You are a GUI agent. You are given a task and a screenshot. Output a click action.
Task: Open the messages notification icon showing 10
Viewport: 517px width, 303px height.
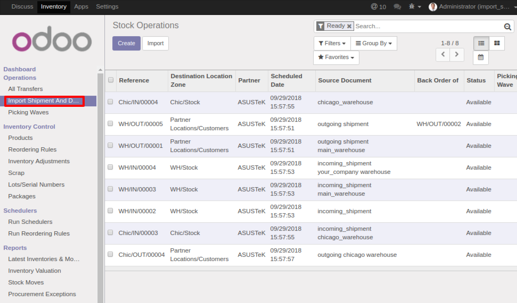pos(379,7)
